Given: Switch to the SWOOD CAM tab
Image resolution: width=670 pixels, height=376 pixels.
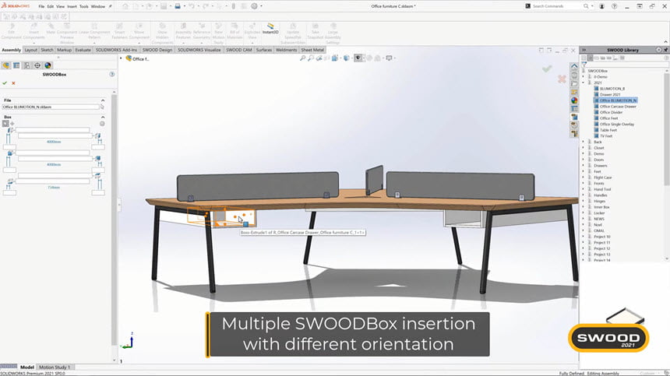Looking at the screenshot, I should pyautogui.click(x=239, y=50).
